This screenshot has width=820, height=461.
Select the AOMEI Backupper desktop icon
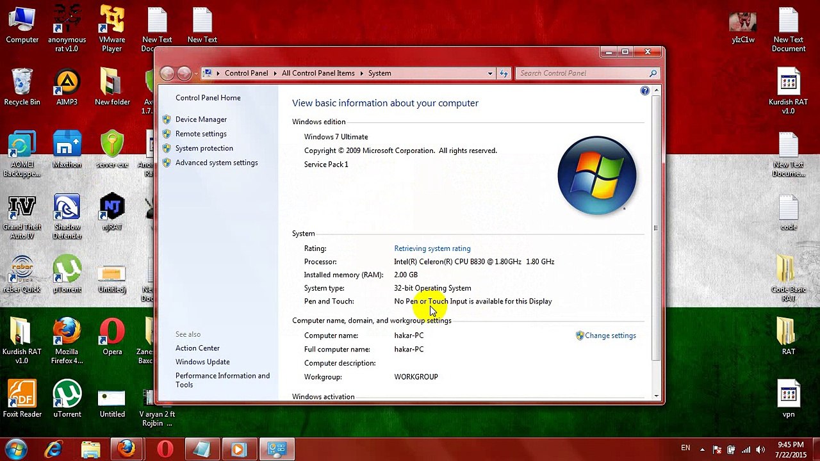[x=22, y=154]
